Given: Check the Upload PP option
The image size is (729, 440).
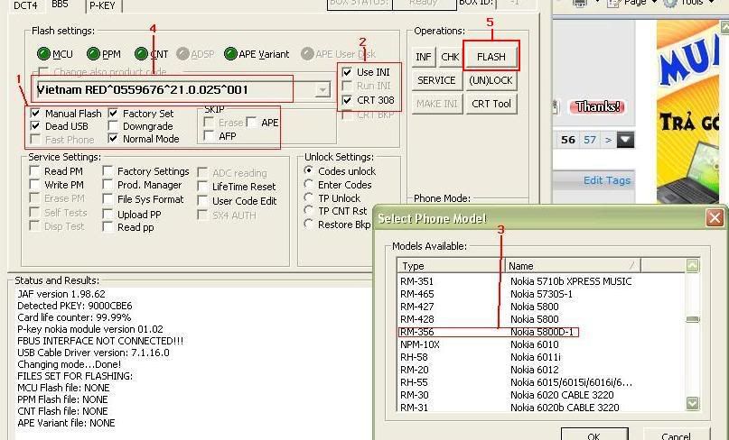Looking at the screenshot, I should tap(107, 214).
